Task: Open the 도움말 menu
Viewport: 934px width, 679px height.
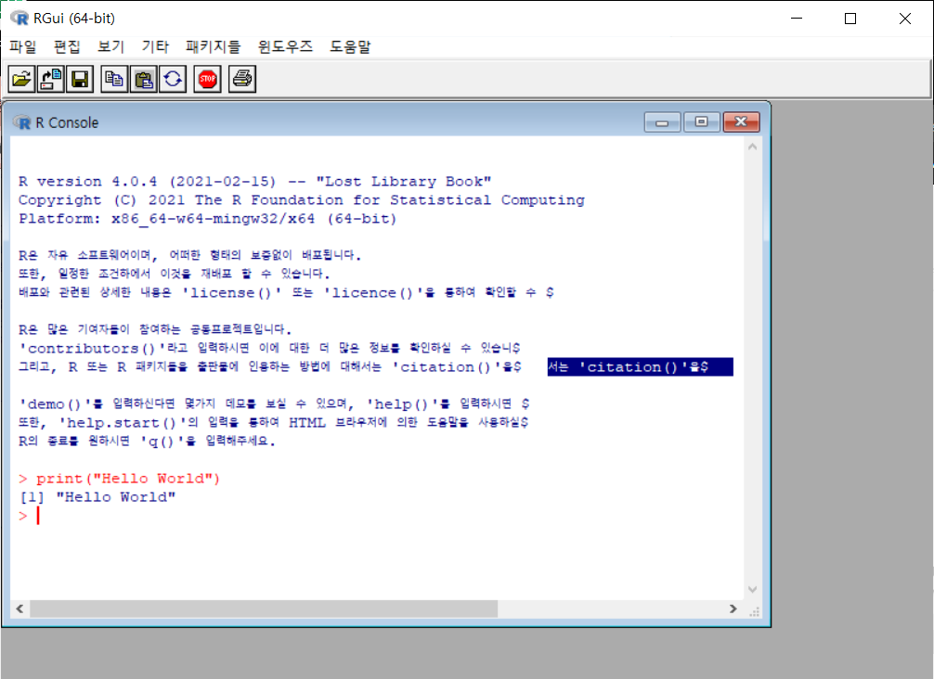Action: [350, 46]
